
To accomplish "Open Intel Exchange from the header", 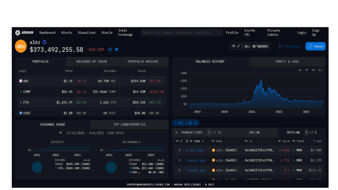I will (125, 33).
